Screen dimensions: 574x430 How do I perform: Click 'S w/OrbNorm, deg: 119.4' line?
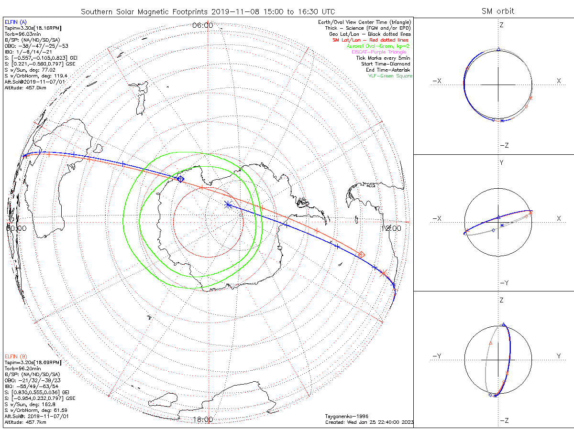[x=36, y=76]
